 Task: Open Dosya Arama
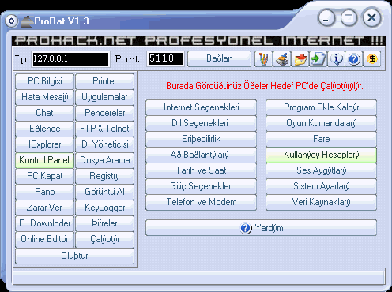click(104, 160)
